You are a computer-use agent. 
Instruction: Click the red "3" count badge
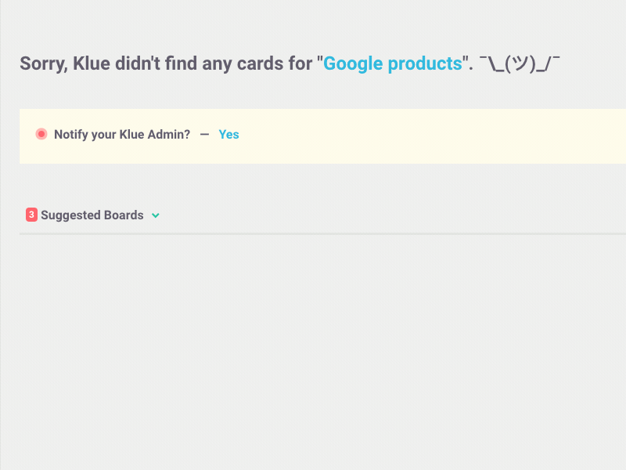[x=31, y=215]
